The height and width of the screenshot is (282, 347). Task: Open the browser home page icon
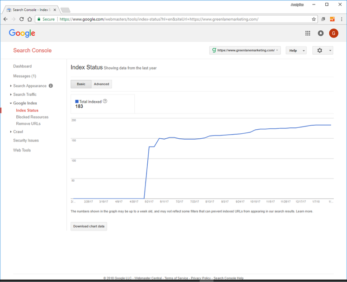coord(30,19)
